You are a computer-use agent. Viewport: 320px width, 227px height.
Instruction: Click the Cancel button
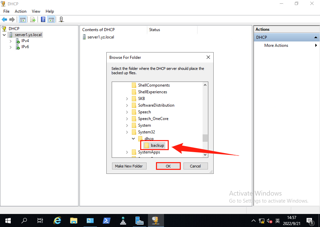click(196, 166)
